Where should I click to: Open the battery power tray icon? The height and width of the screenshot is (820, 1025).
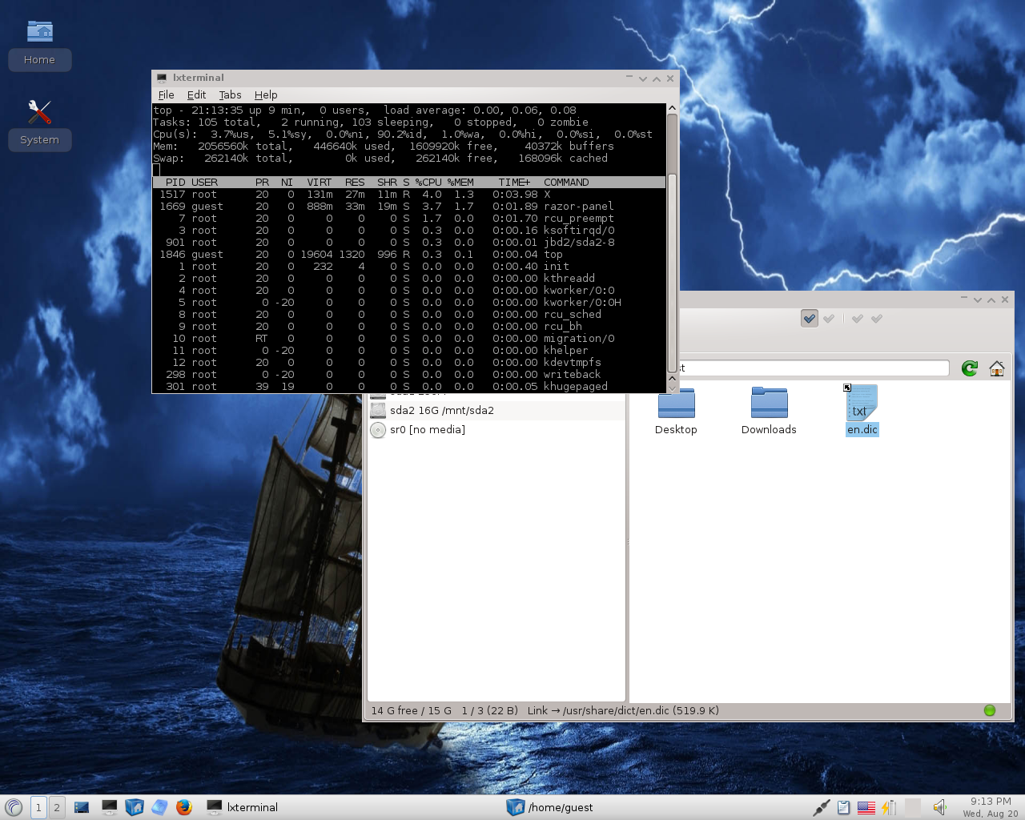point(890,807)
